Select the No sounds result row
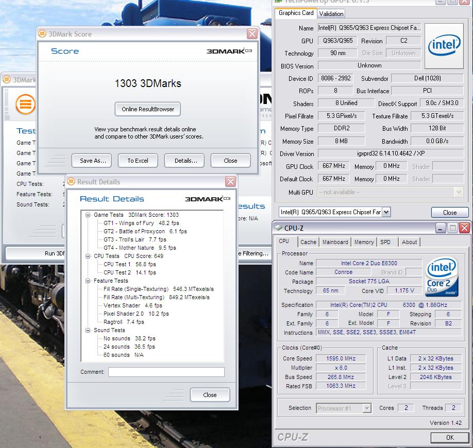The image size is (473, 448). coord(129,338)
